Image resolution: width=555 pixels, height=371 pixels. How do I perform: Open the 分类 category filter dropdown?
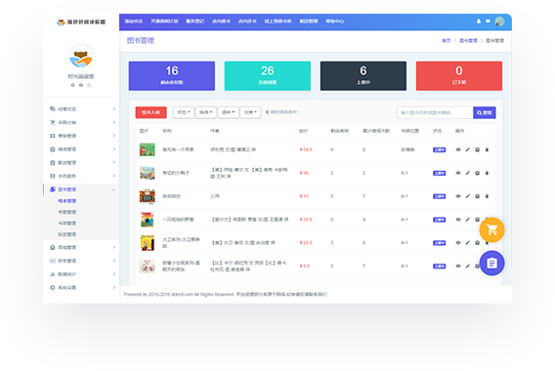[250, 112]
